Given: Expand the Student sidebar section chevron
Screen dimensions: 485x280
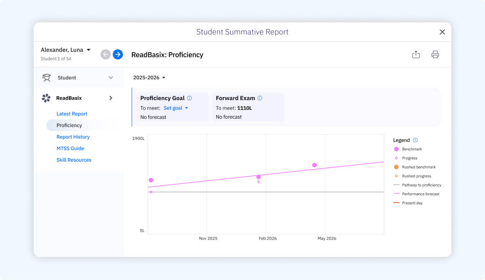Looking at the screenshot, I should tap(111, 77).
